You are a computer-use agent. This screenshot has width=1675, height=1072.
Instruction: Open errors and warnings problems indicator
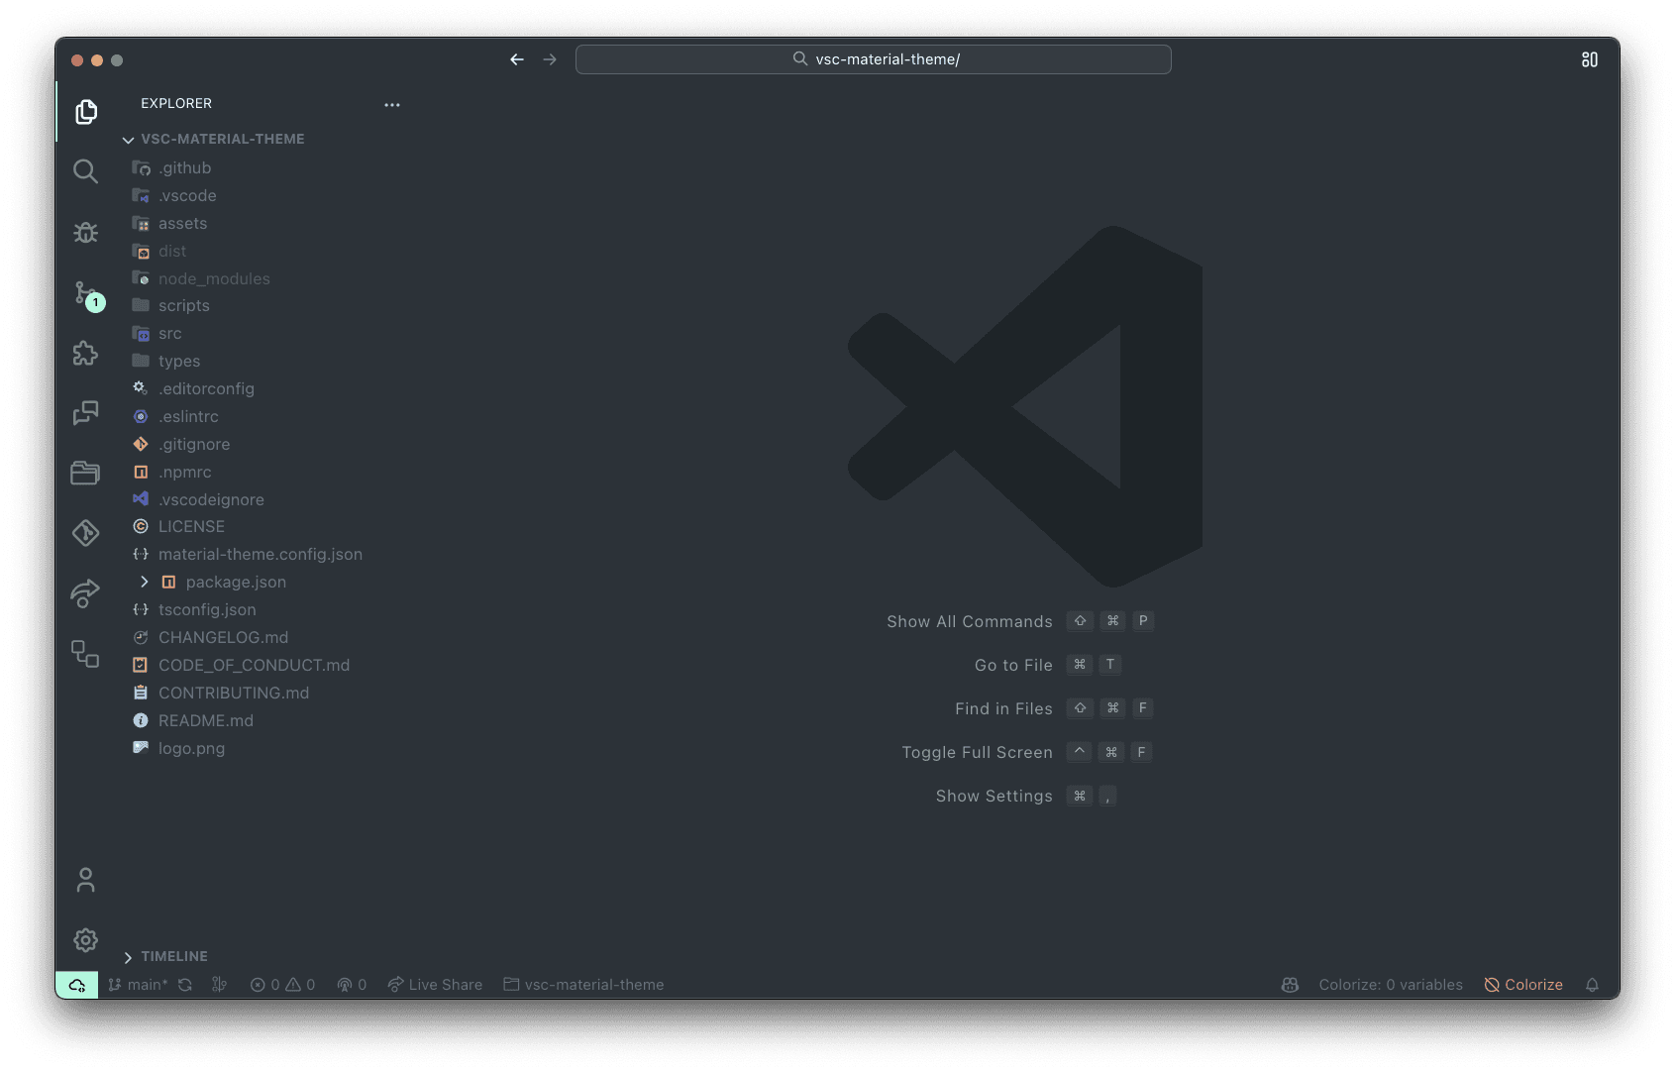point(282,985)
